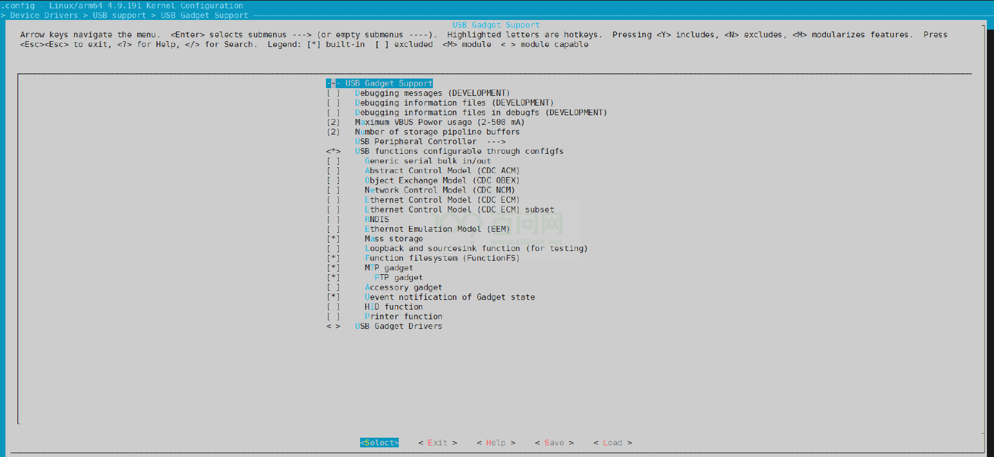994x457 pixels.
Task: Click the < Exit > button
Action: [x=437, y=443]
